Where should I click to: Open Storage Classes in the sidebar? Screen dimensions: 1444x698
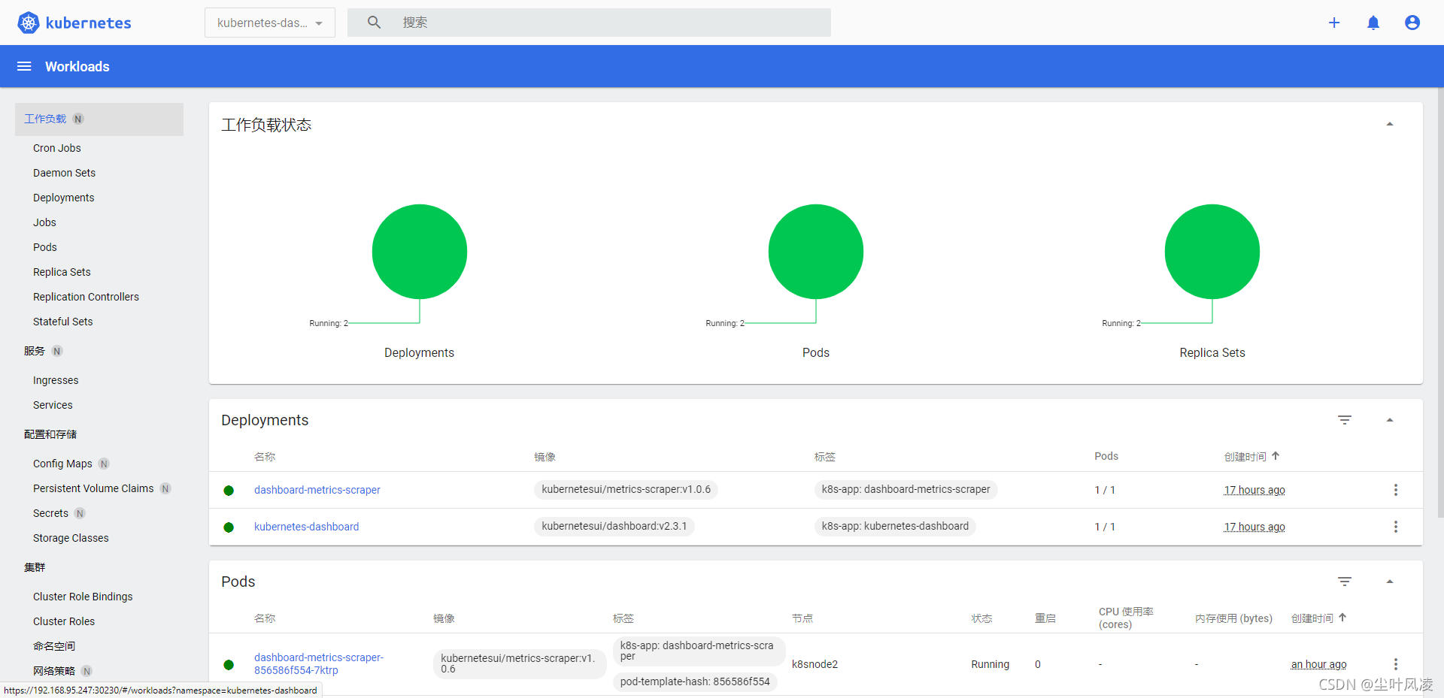(71, 538)
